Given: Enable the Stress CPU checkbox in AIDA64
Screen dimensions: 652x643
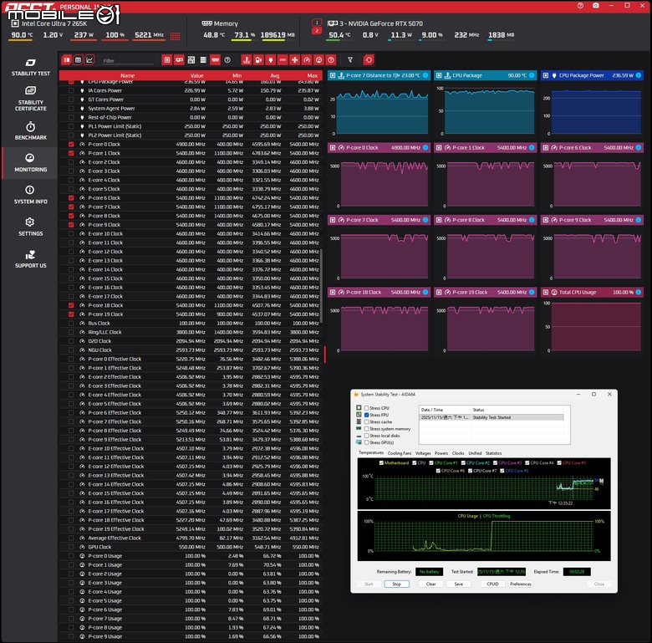Looking at the screenshot, I should [365, 408].
